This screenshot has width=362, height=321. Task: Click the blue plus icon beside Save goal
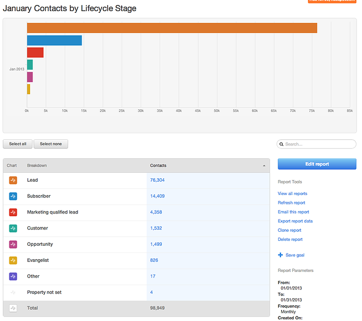click(281, 255)
